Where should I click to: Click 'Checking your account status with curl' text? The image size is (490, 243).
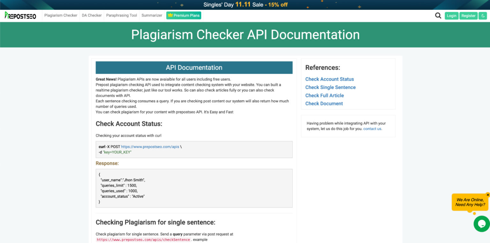coord(129,136)
